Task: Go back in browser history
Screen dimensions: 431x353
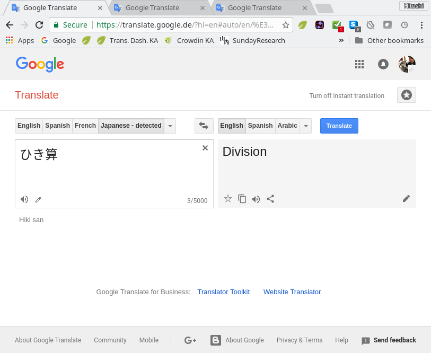Action: 10,25
